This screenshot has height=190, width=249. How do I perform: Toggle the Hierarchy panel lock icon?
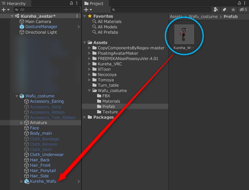[71, 3]
